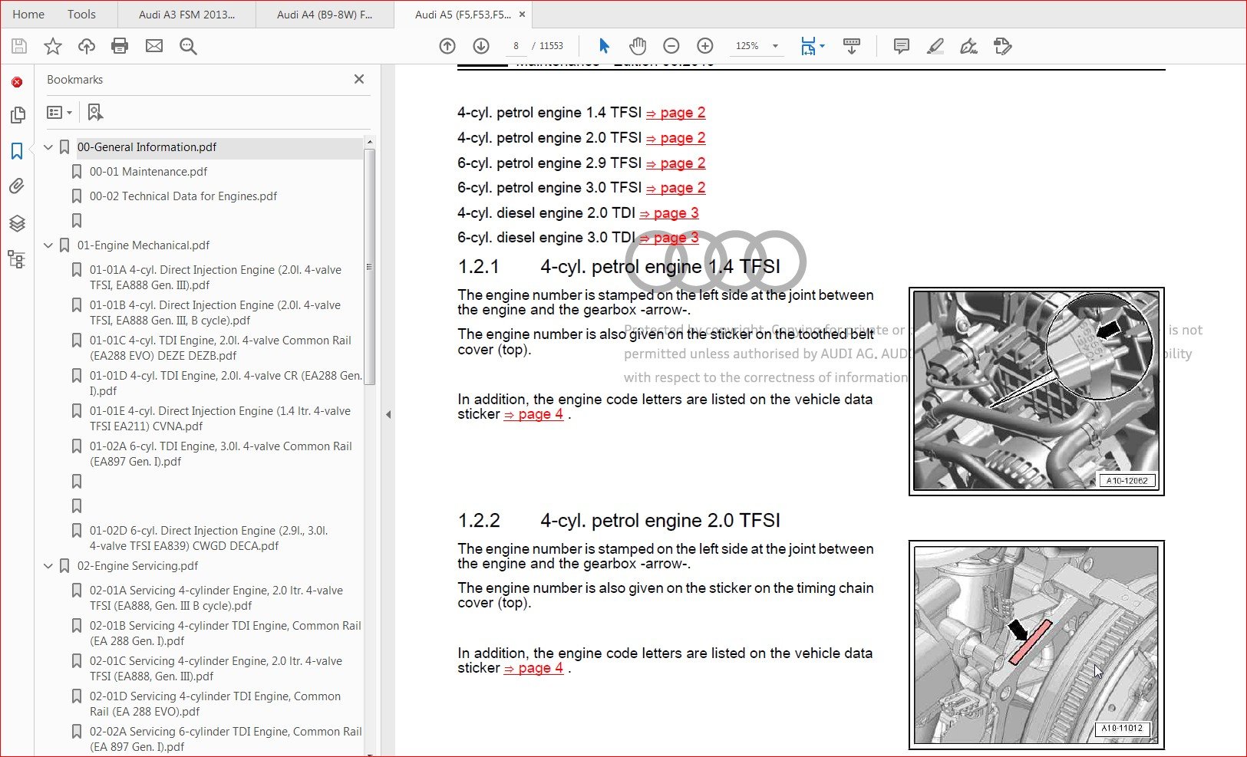Follow page 2 link for 2.9 TFSI
The width and height of the screenshot is (1247, 757).
click(x=675, y=163)
